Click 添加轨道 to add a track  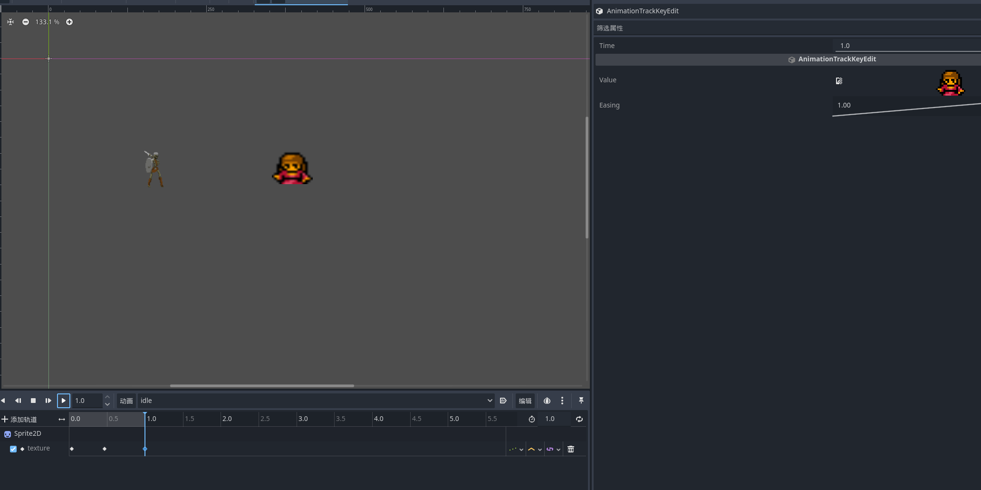tap(19, 419)
